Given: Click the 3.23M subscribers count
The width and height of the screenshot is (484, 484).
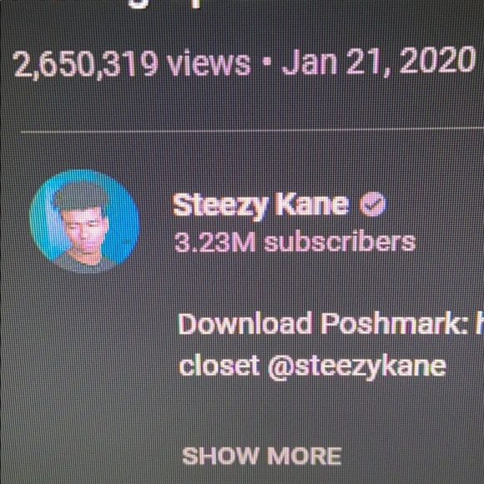Looking at the screenshot, I should coord(295,242).
